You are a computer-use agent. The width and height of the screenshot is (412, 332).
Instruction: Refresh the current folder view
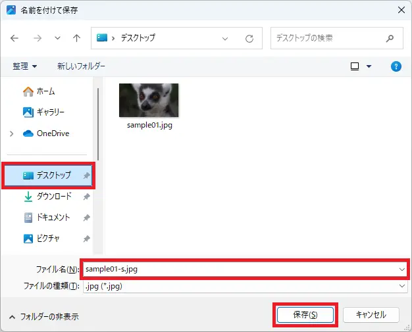(x=249, y=38)
